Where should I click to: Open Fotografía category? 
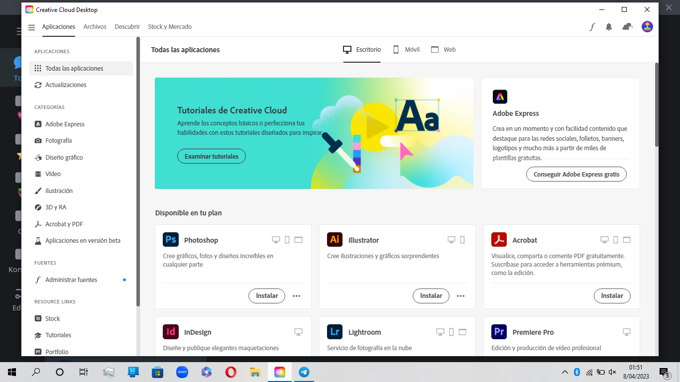[81, 141]
